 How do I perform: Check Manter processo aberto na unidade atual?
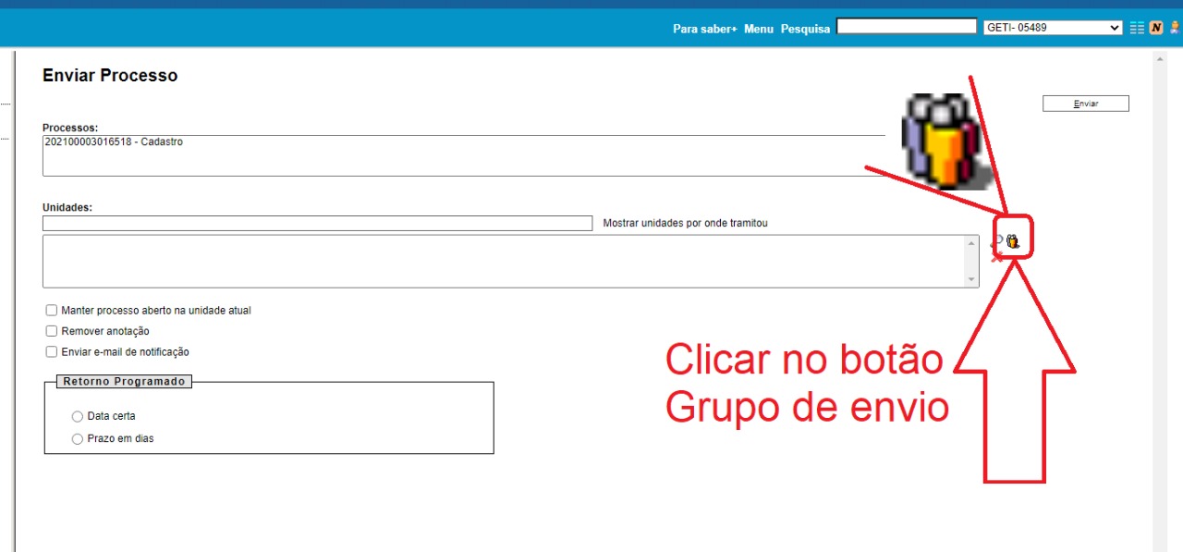[x=52, y=311]
